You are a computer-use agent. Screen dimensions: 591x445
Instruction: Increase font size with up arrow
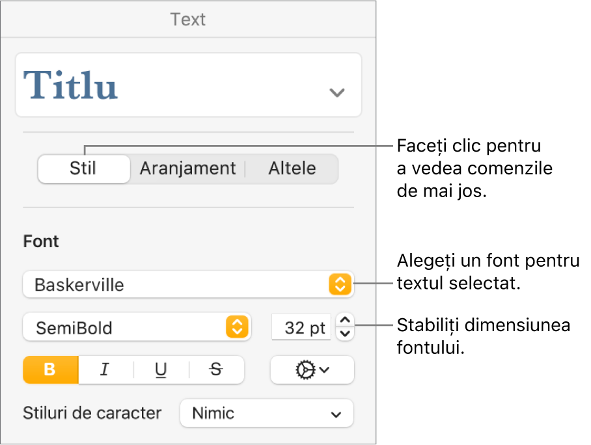pos(345,320)
